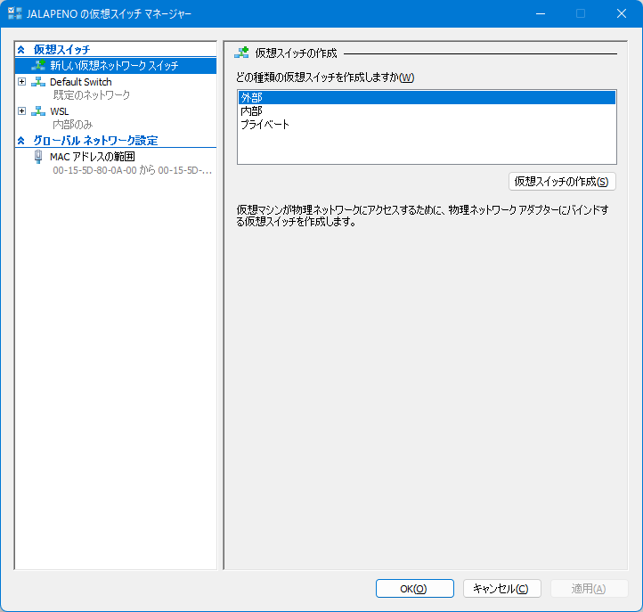Choose プライベート switch type

[427, 125]
